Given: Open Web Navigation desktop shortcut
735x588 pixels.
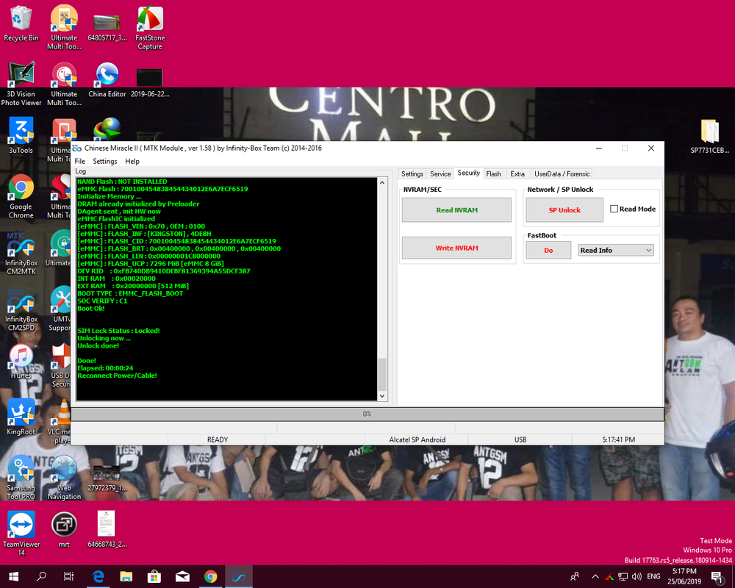Looking at the screenshot, I should click(x=64, y=477).
